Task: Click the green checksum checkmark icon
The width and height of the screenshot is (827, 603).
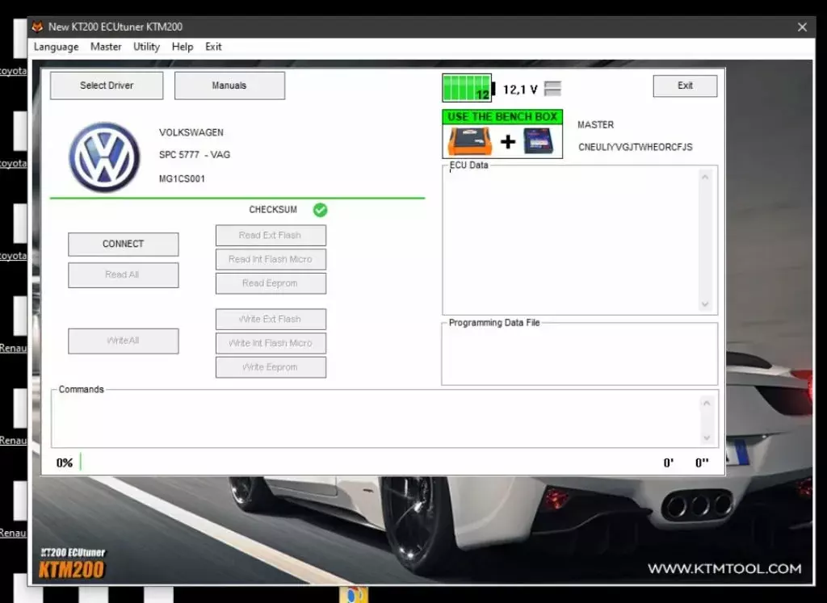Action: (x=320, y=210)
